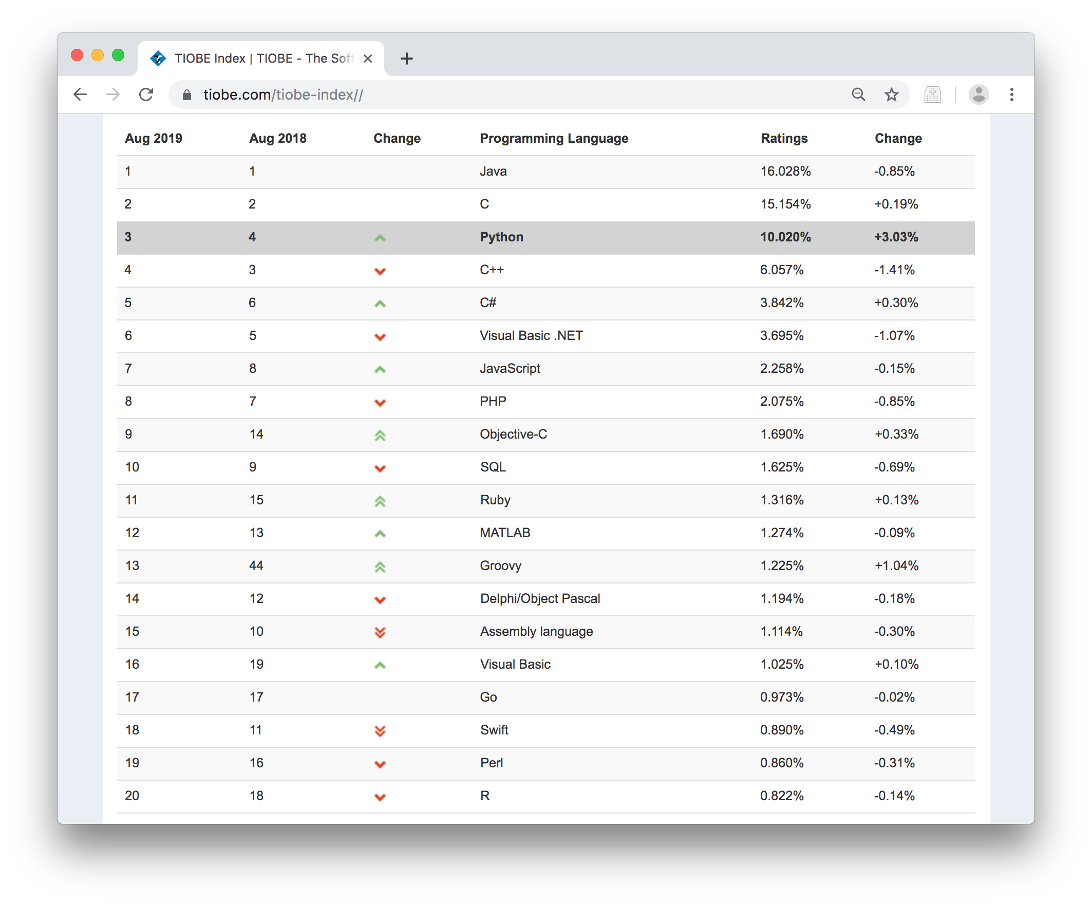Image resolution: width=1092 pixels, height=906 pixels.
Task: Click the Go language name
Action: pos(488,697)
